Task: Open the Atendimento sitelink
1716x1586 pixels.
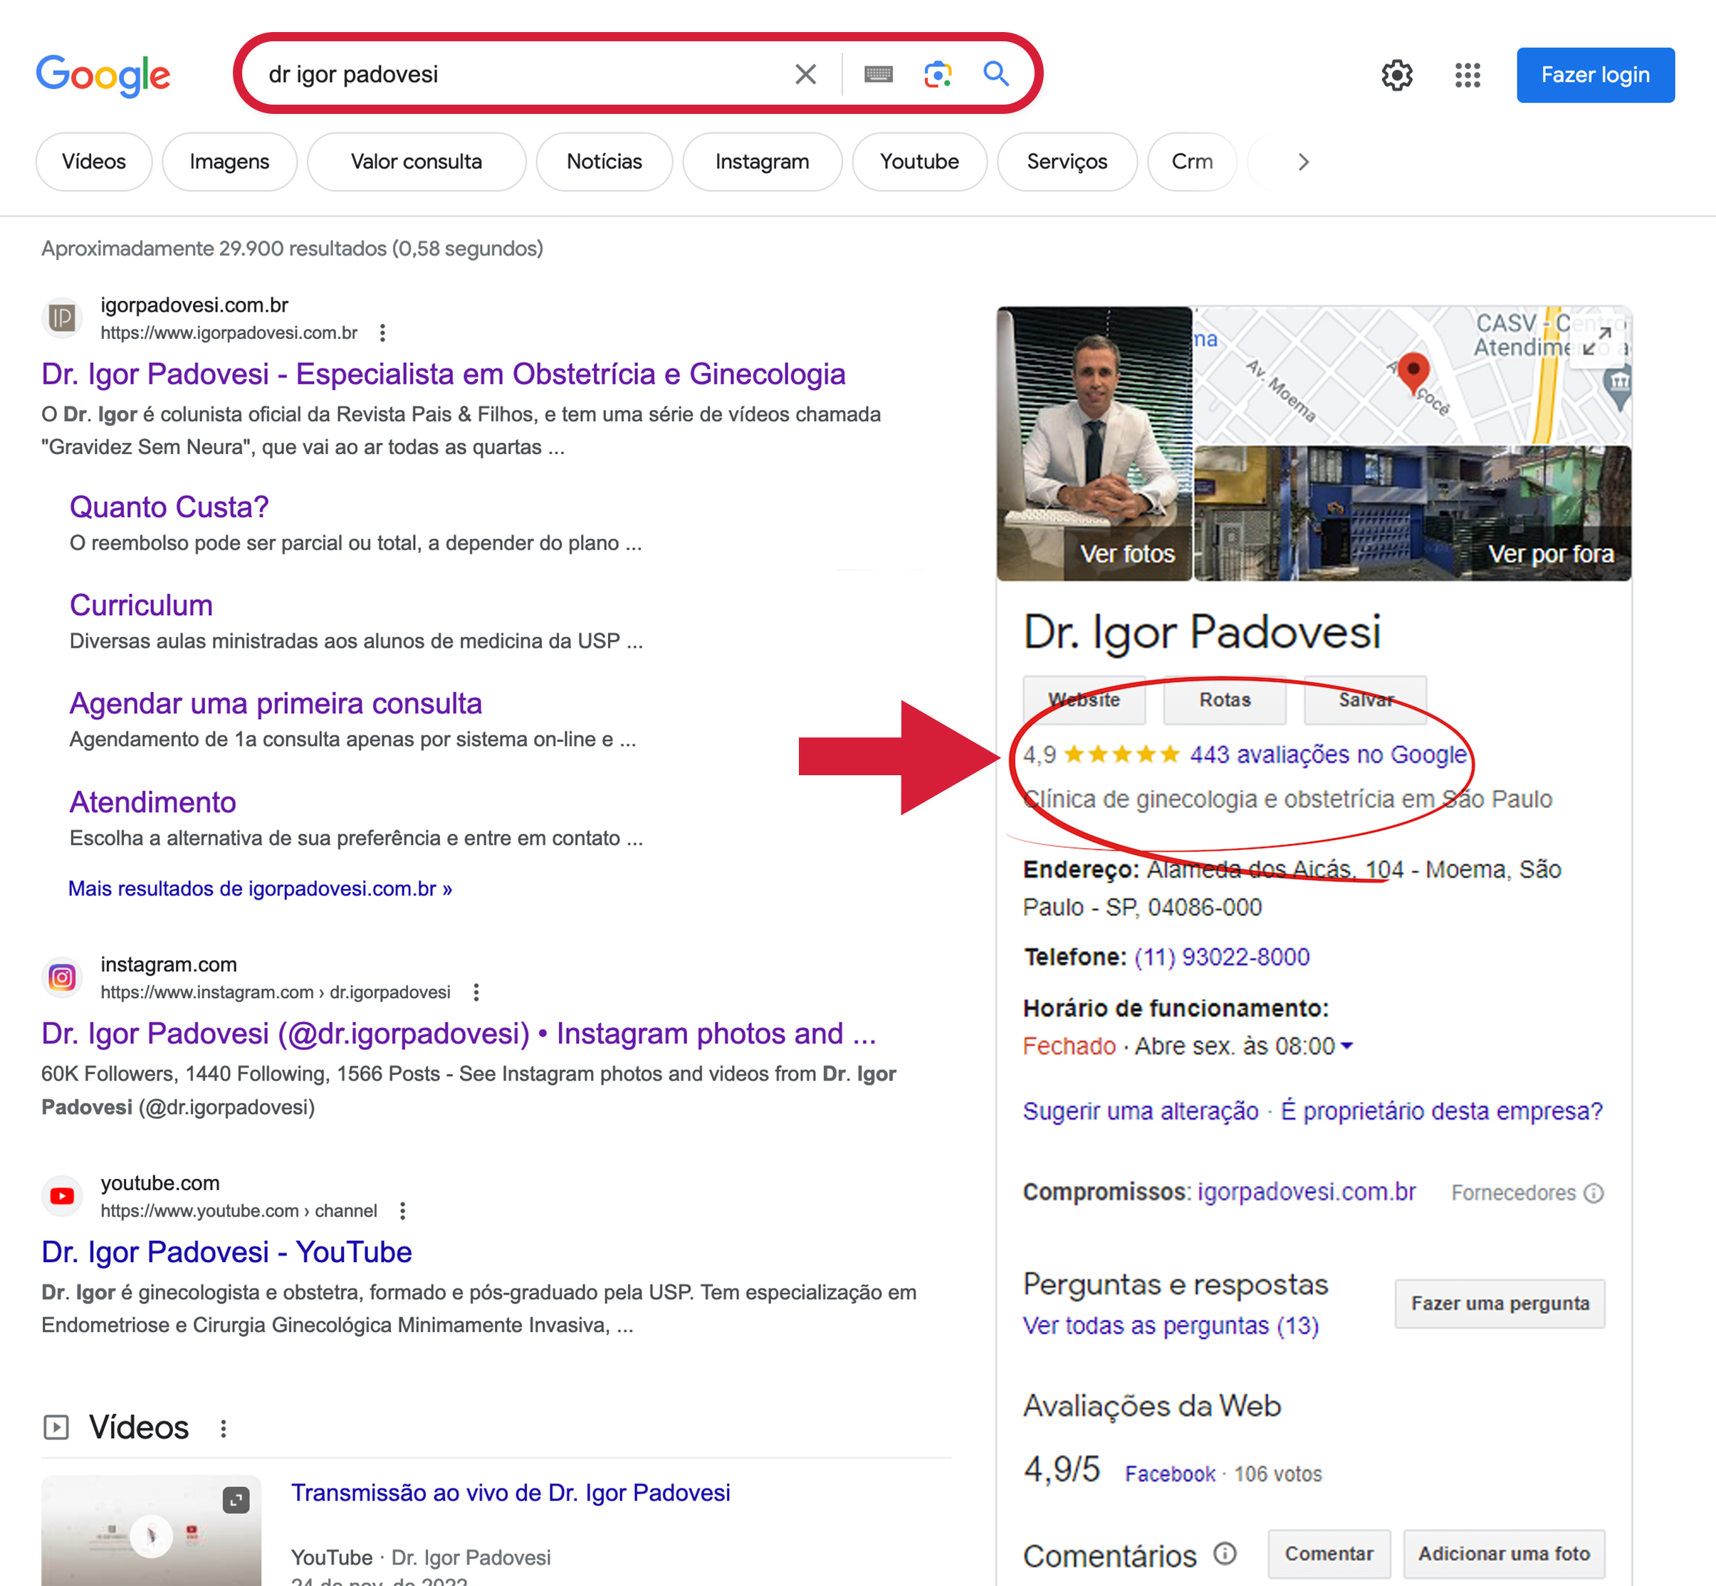Action: coord(153,802)
